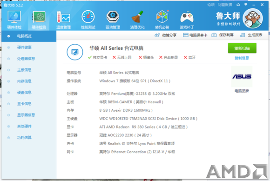Click the WDC WD10EZEX hard disk value
Viewport: 270px width, 181px height.
(148, 119)
